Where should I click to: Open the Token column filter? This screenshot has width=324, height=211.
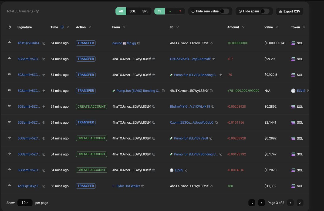pyautogui.click(x=304, y=27)
